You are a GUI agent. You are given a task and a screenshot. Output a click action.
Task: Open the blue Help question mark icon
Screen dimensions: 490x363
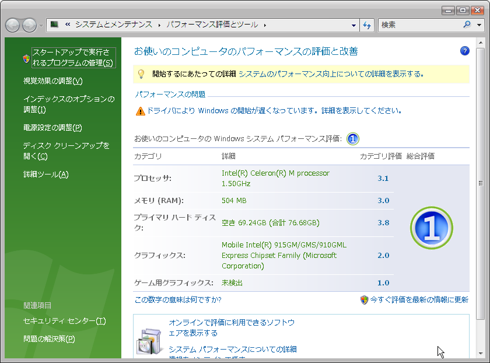[x=465, y=51]
